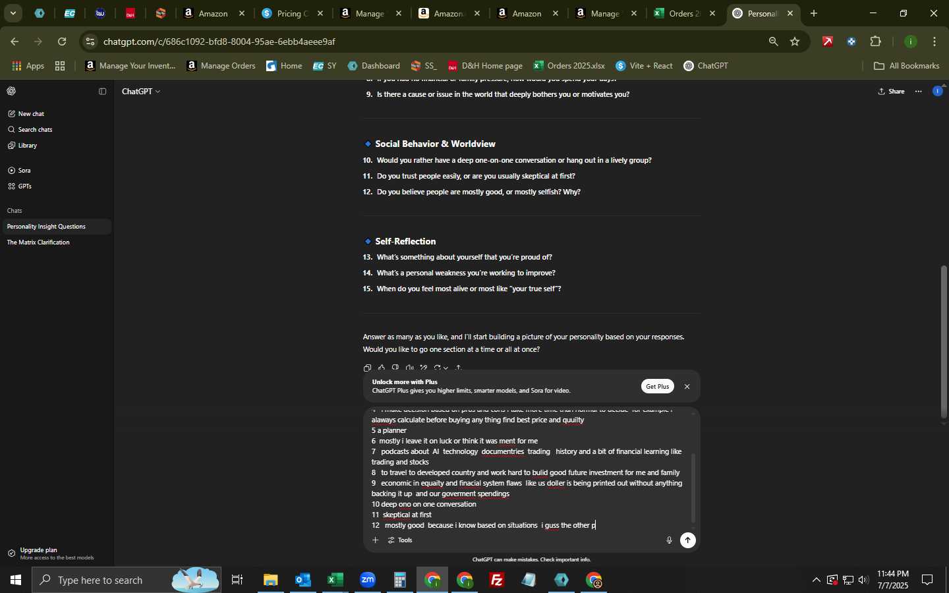Click the ChatGPT logo in sidebar
Screen dimensions: 949x593
pyautogui.click(x=11, y=92)
